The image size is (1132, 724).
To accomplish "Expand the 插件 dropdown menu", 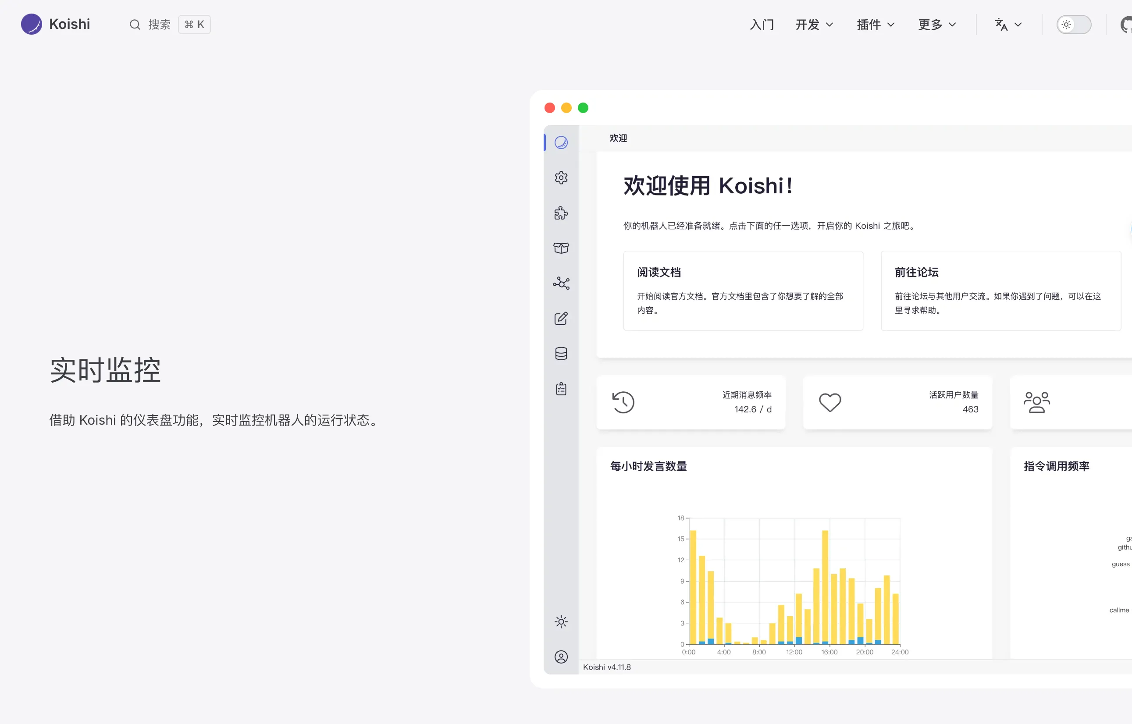I will (875, 25).
